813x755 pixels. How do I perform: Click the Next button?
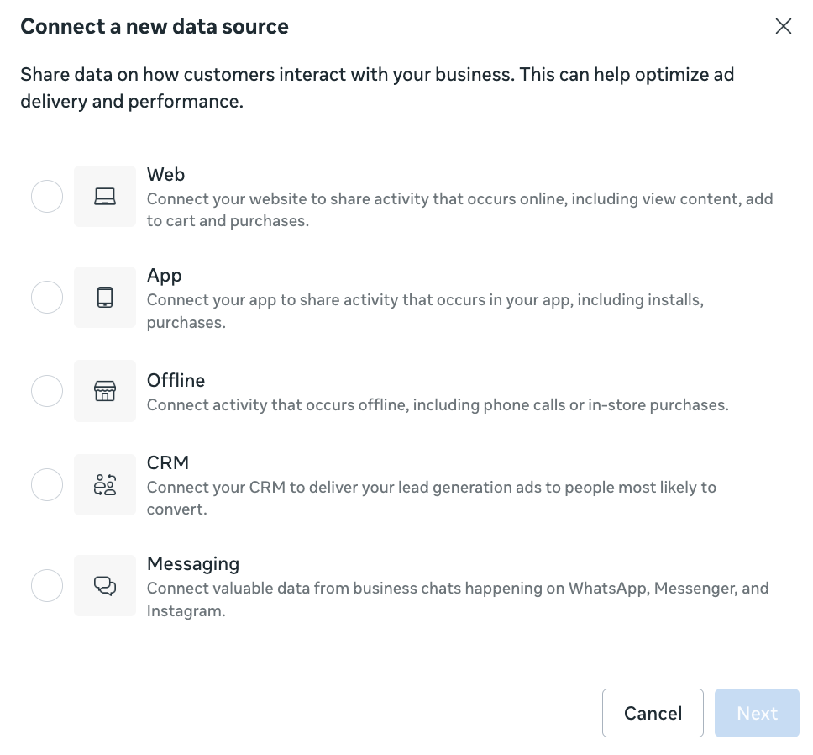(x=757, y=713)
